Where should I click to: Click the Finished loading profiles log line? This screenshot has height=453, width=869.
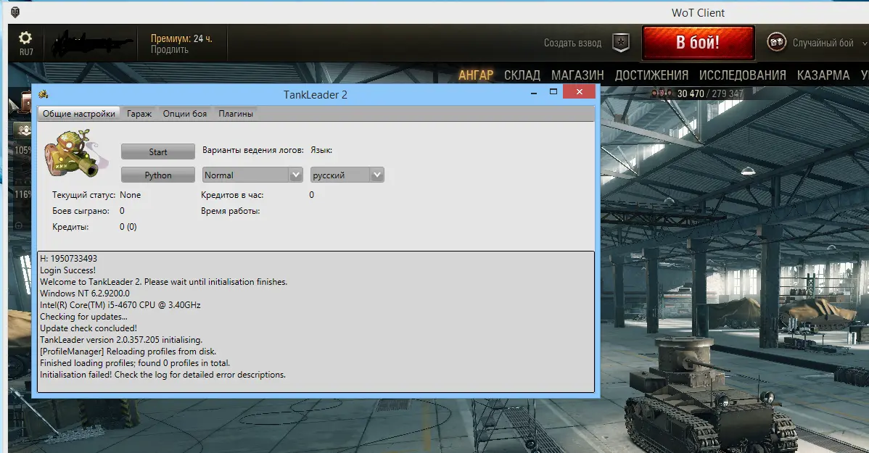click(x=135, y=363)
